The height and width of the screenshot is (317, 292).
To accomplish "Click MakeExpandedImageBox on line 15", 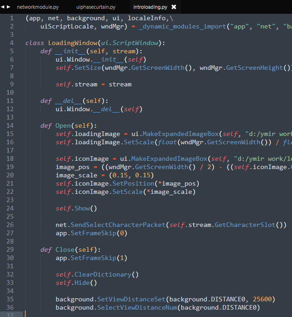I will [181, 134].
